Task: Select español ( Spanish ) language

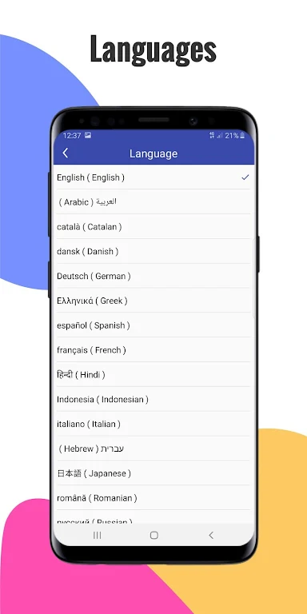Action: (x=153, y=325)
